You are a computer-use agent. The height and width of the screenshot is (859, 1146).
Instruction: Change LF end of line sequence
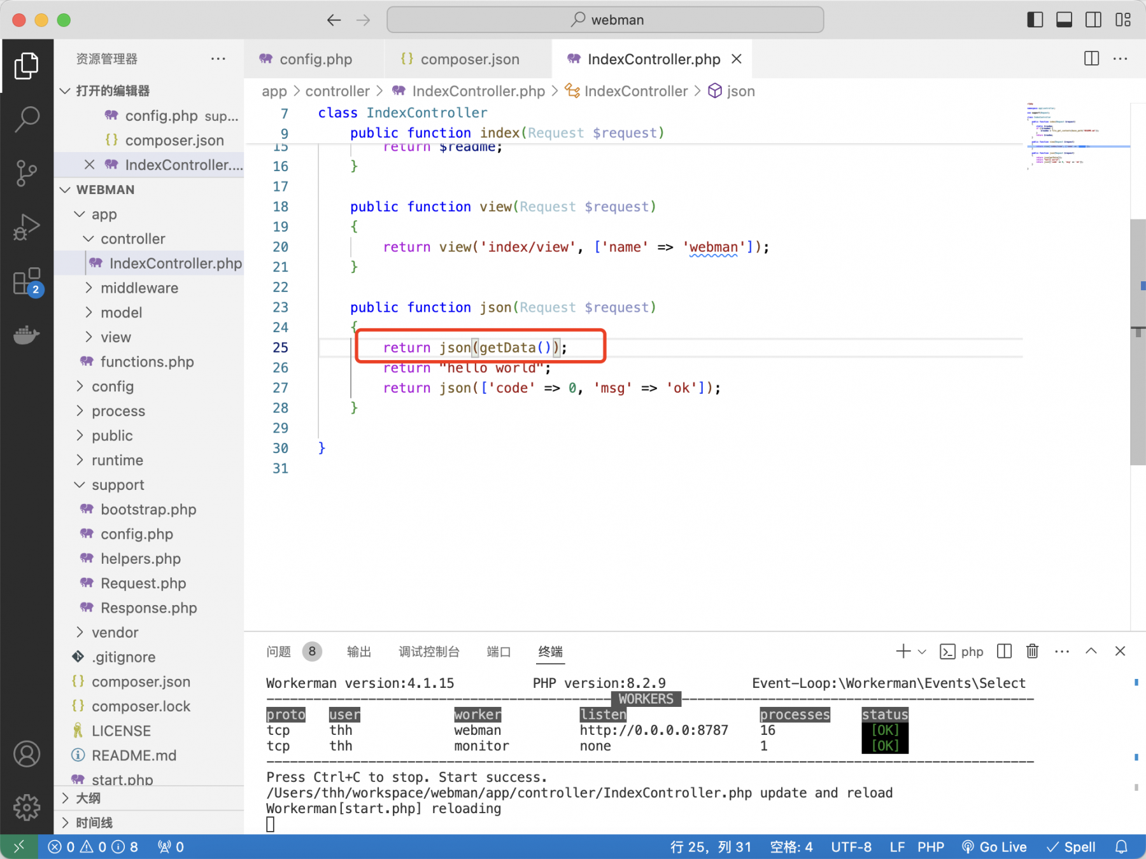[896, 847]
